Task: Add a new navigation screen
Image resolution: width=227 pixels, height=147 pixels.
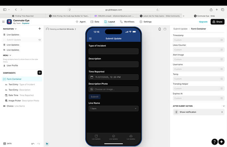Action: (x=40, y=29)
